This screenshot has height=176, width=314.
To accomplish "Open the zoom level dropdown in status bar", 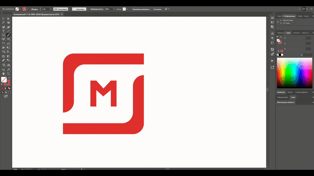I will coord(23,169).
